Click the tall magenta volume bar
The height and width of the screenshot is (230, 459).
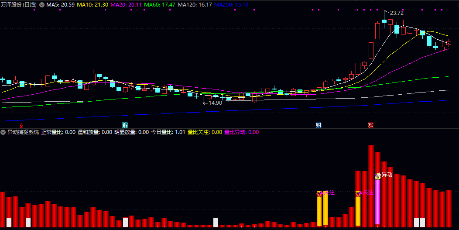tap(377, 202)
